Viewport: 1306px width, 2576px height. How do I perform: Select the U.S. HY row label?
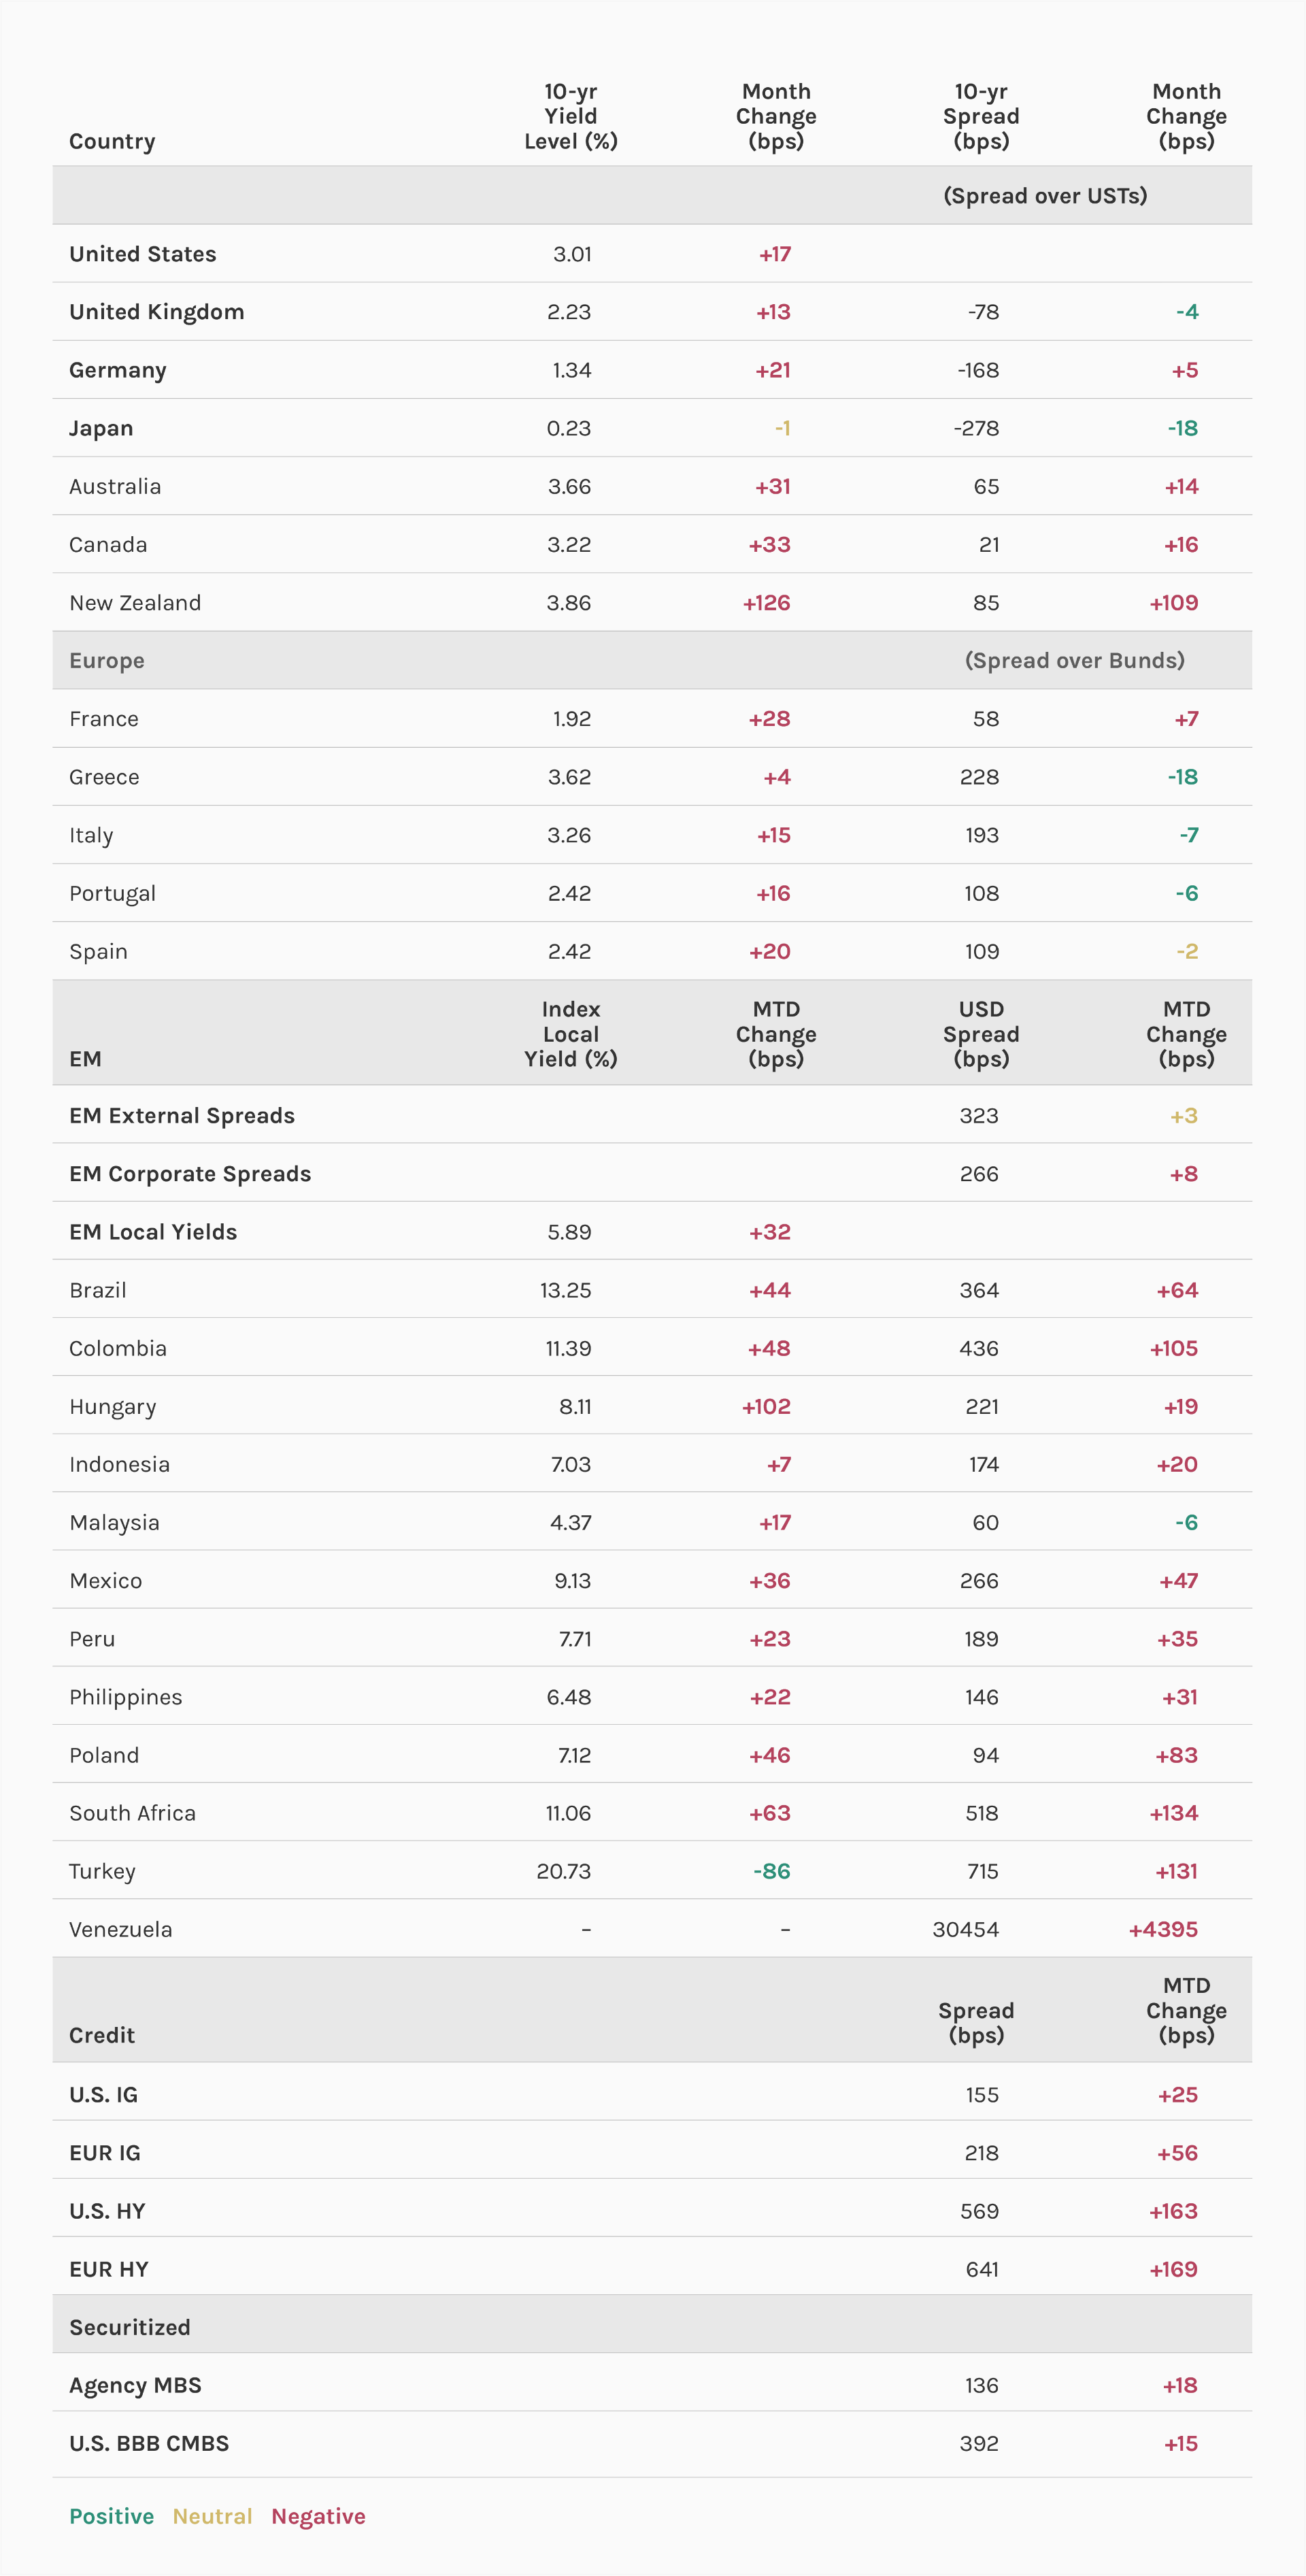click(107, 2211)
